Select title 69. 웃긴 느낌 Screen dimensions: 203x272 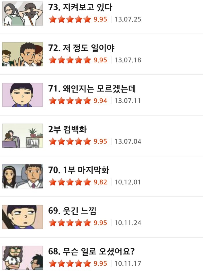[72, 211]
